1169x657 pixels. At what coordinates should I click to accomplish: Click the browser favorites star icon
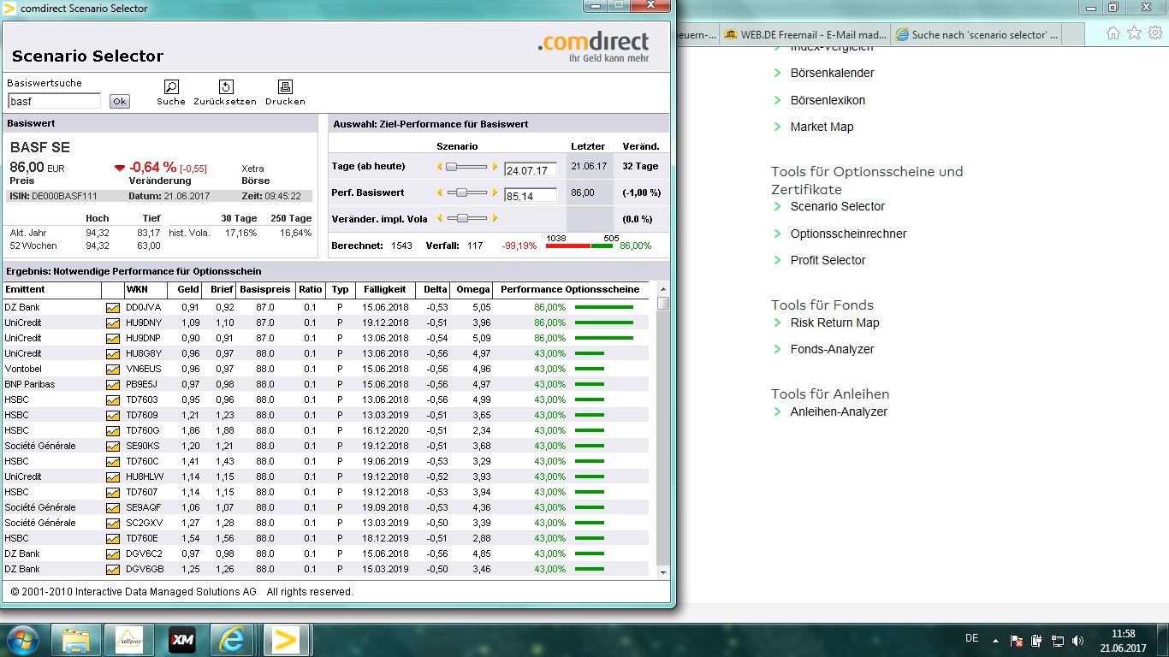[1134, 33]
